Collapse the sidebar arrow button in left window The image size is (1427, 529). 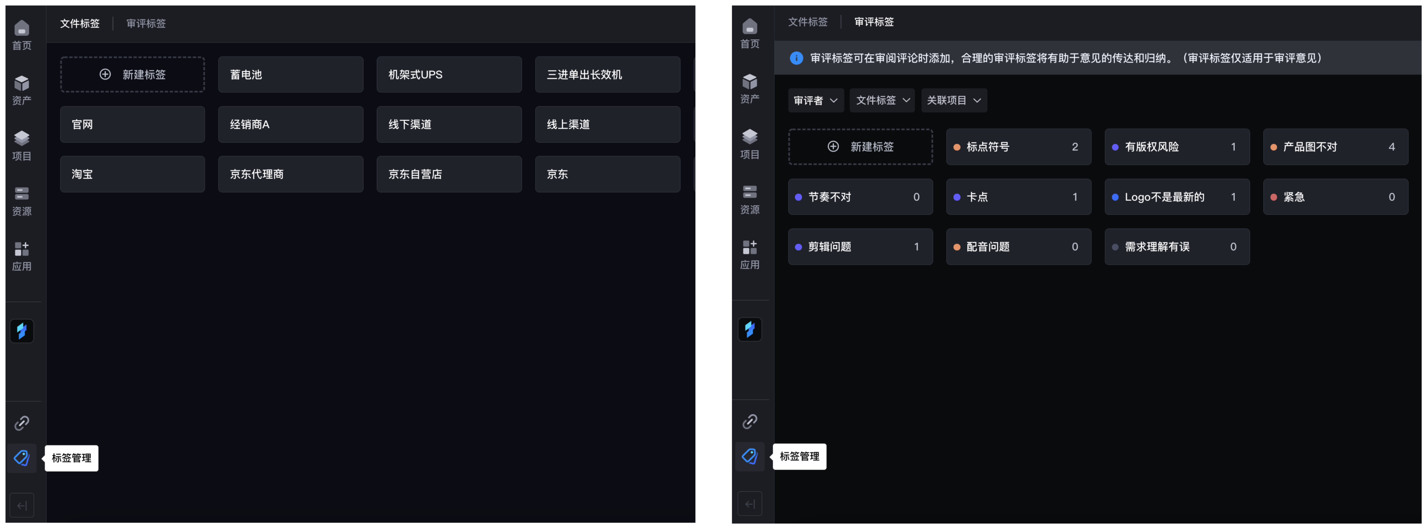(22, 505)
